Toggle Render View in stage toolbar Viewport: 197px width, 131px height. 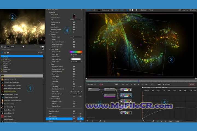(x=105, y=10)
